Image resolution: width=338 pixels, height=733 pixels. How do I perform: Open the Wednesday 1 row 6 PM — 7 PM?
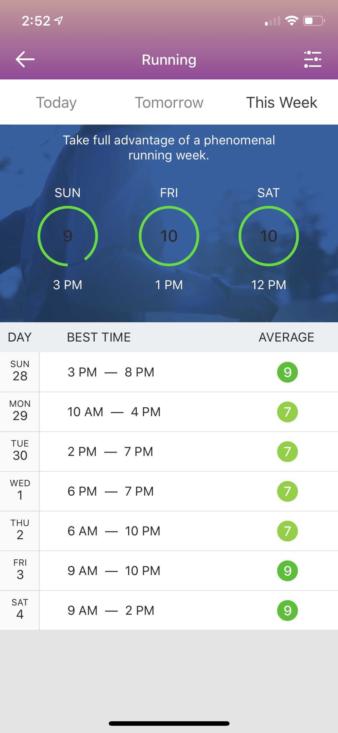click(169, 491)
